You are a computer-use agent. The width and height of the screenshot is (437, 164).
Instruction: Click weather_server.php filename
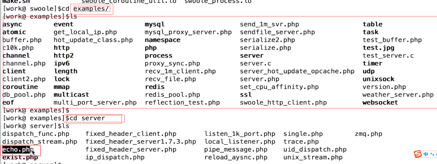398,95
